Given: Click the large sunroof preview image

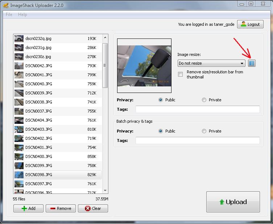Looking at the screenshot, I should [x=144, y=66].
